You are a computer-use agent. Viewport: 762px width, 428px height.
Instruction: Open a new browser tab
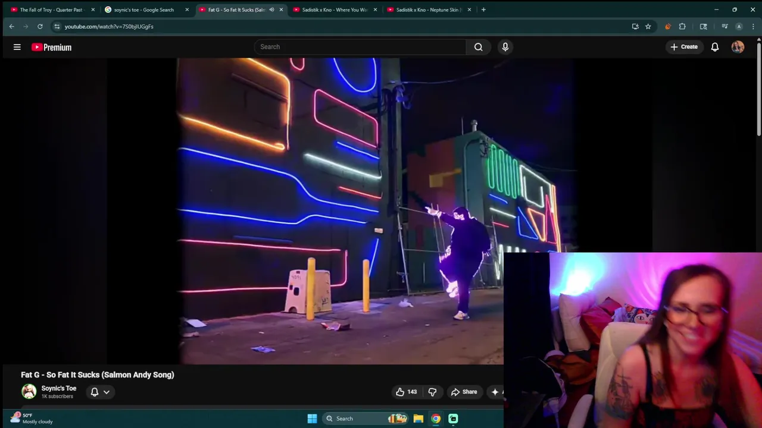tap(483, 10)
